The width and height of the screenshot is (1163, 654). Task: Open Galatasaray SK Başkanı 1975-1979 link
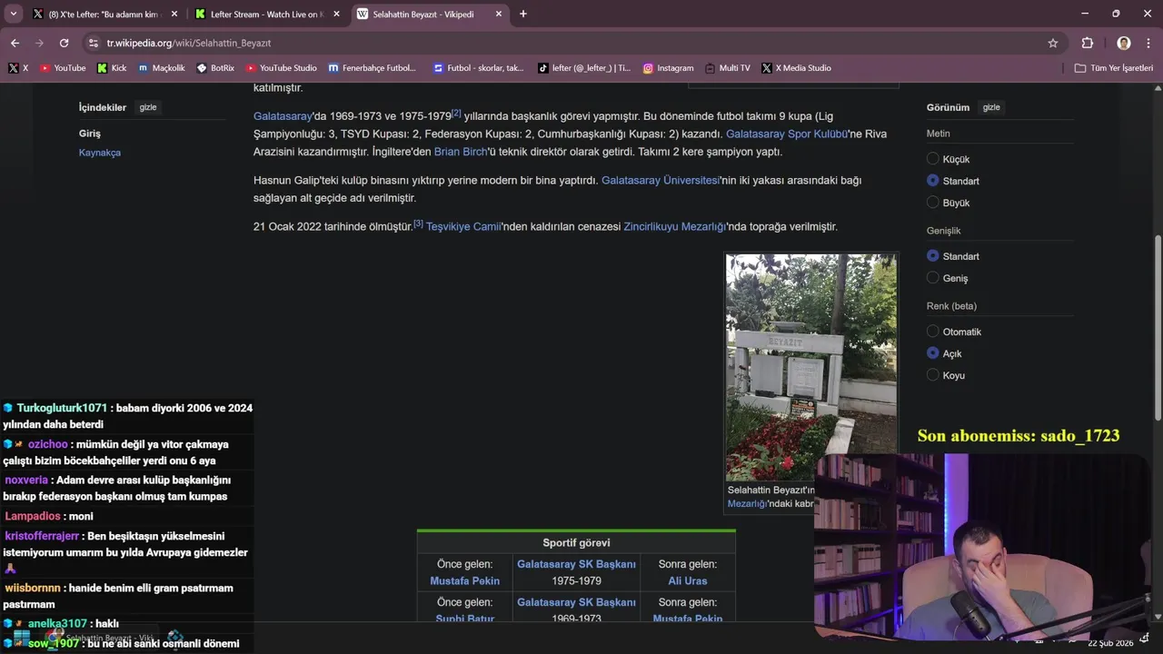(576, 564)
